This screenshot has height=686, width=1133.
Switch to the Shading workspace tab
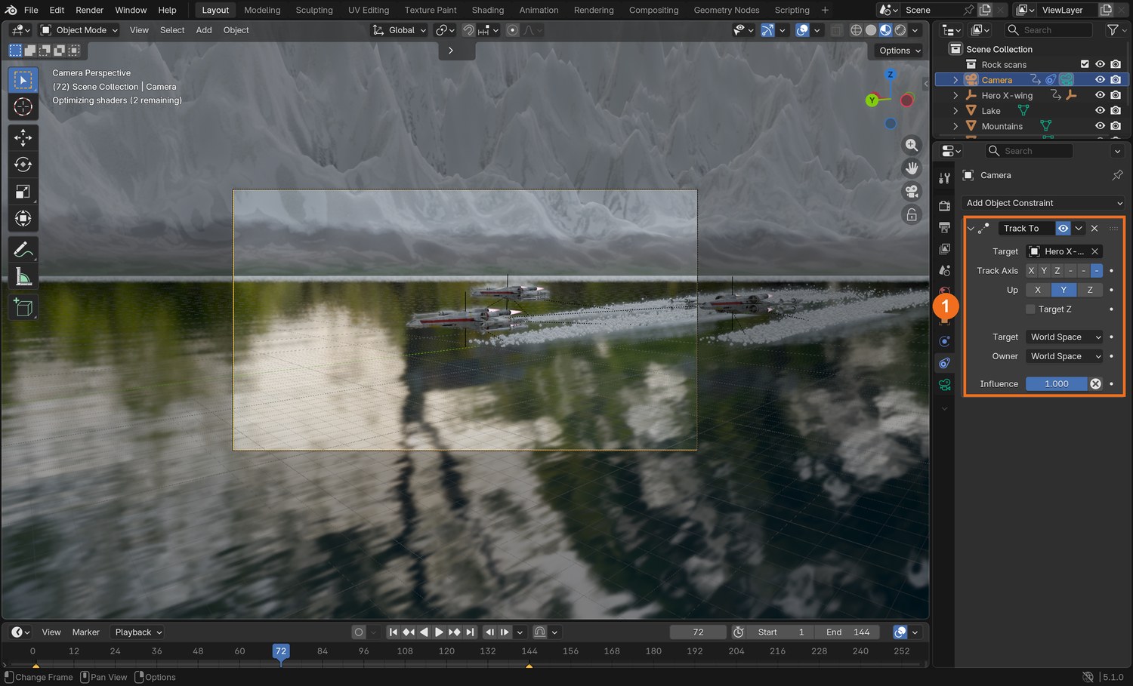click(x=488, y=10)
